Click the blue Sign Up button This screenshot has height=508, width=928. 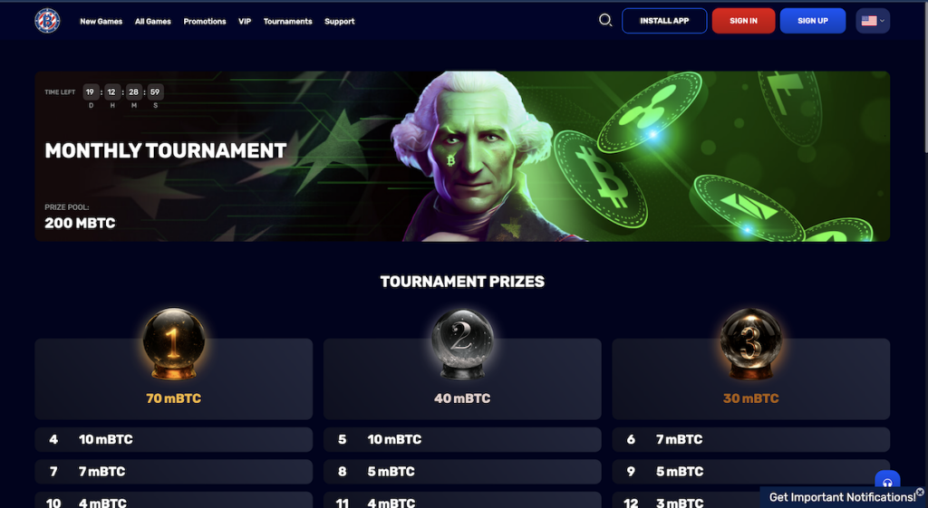coord(813,21)
